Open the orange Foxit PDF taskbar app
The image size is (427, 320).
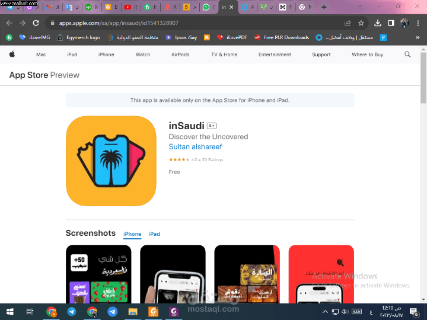[154, 312]
